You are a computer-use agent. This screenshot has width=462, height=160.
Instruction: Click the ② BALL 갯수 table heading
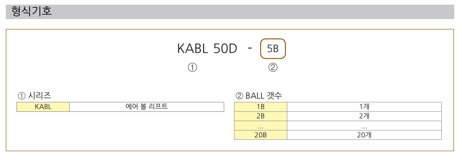coord(259,96)
